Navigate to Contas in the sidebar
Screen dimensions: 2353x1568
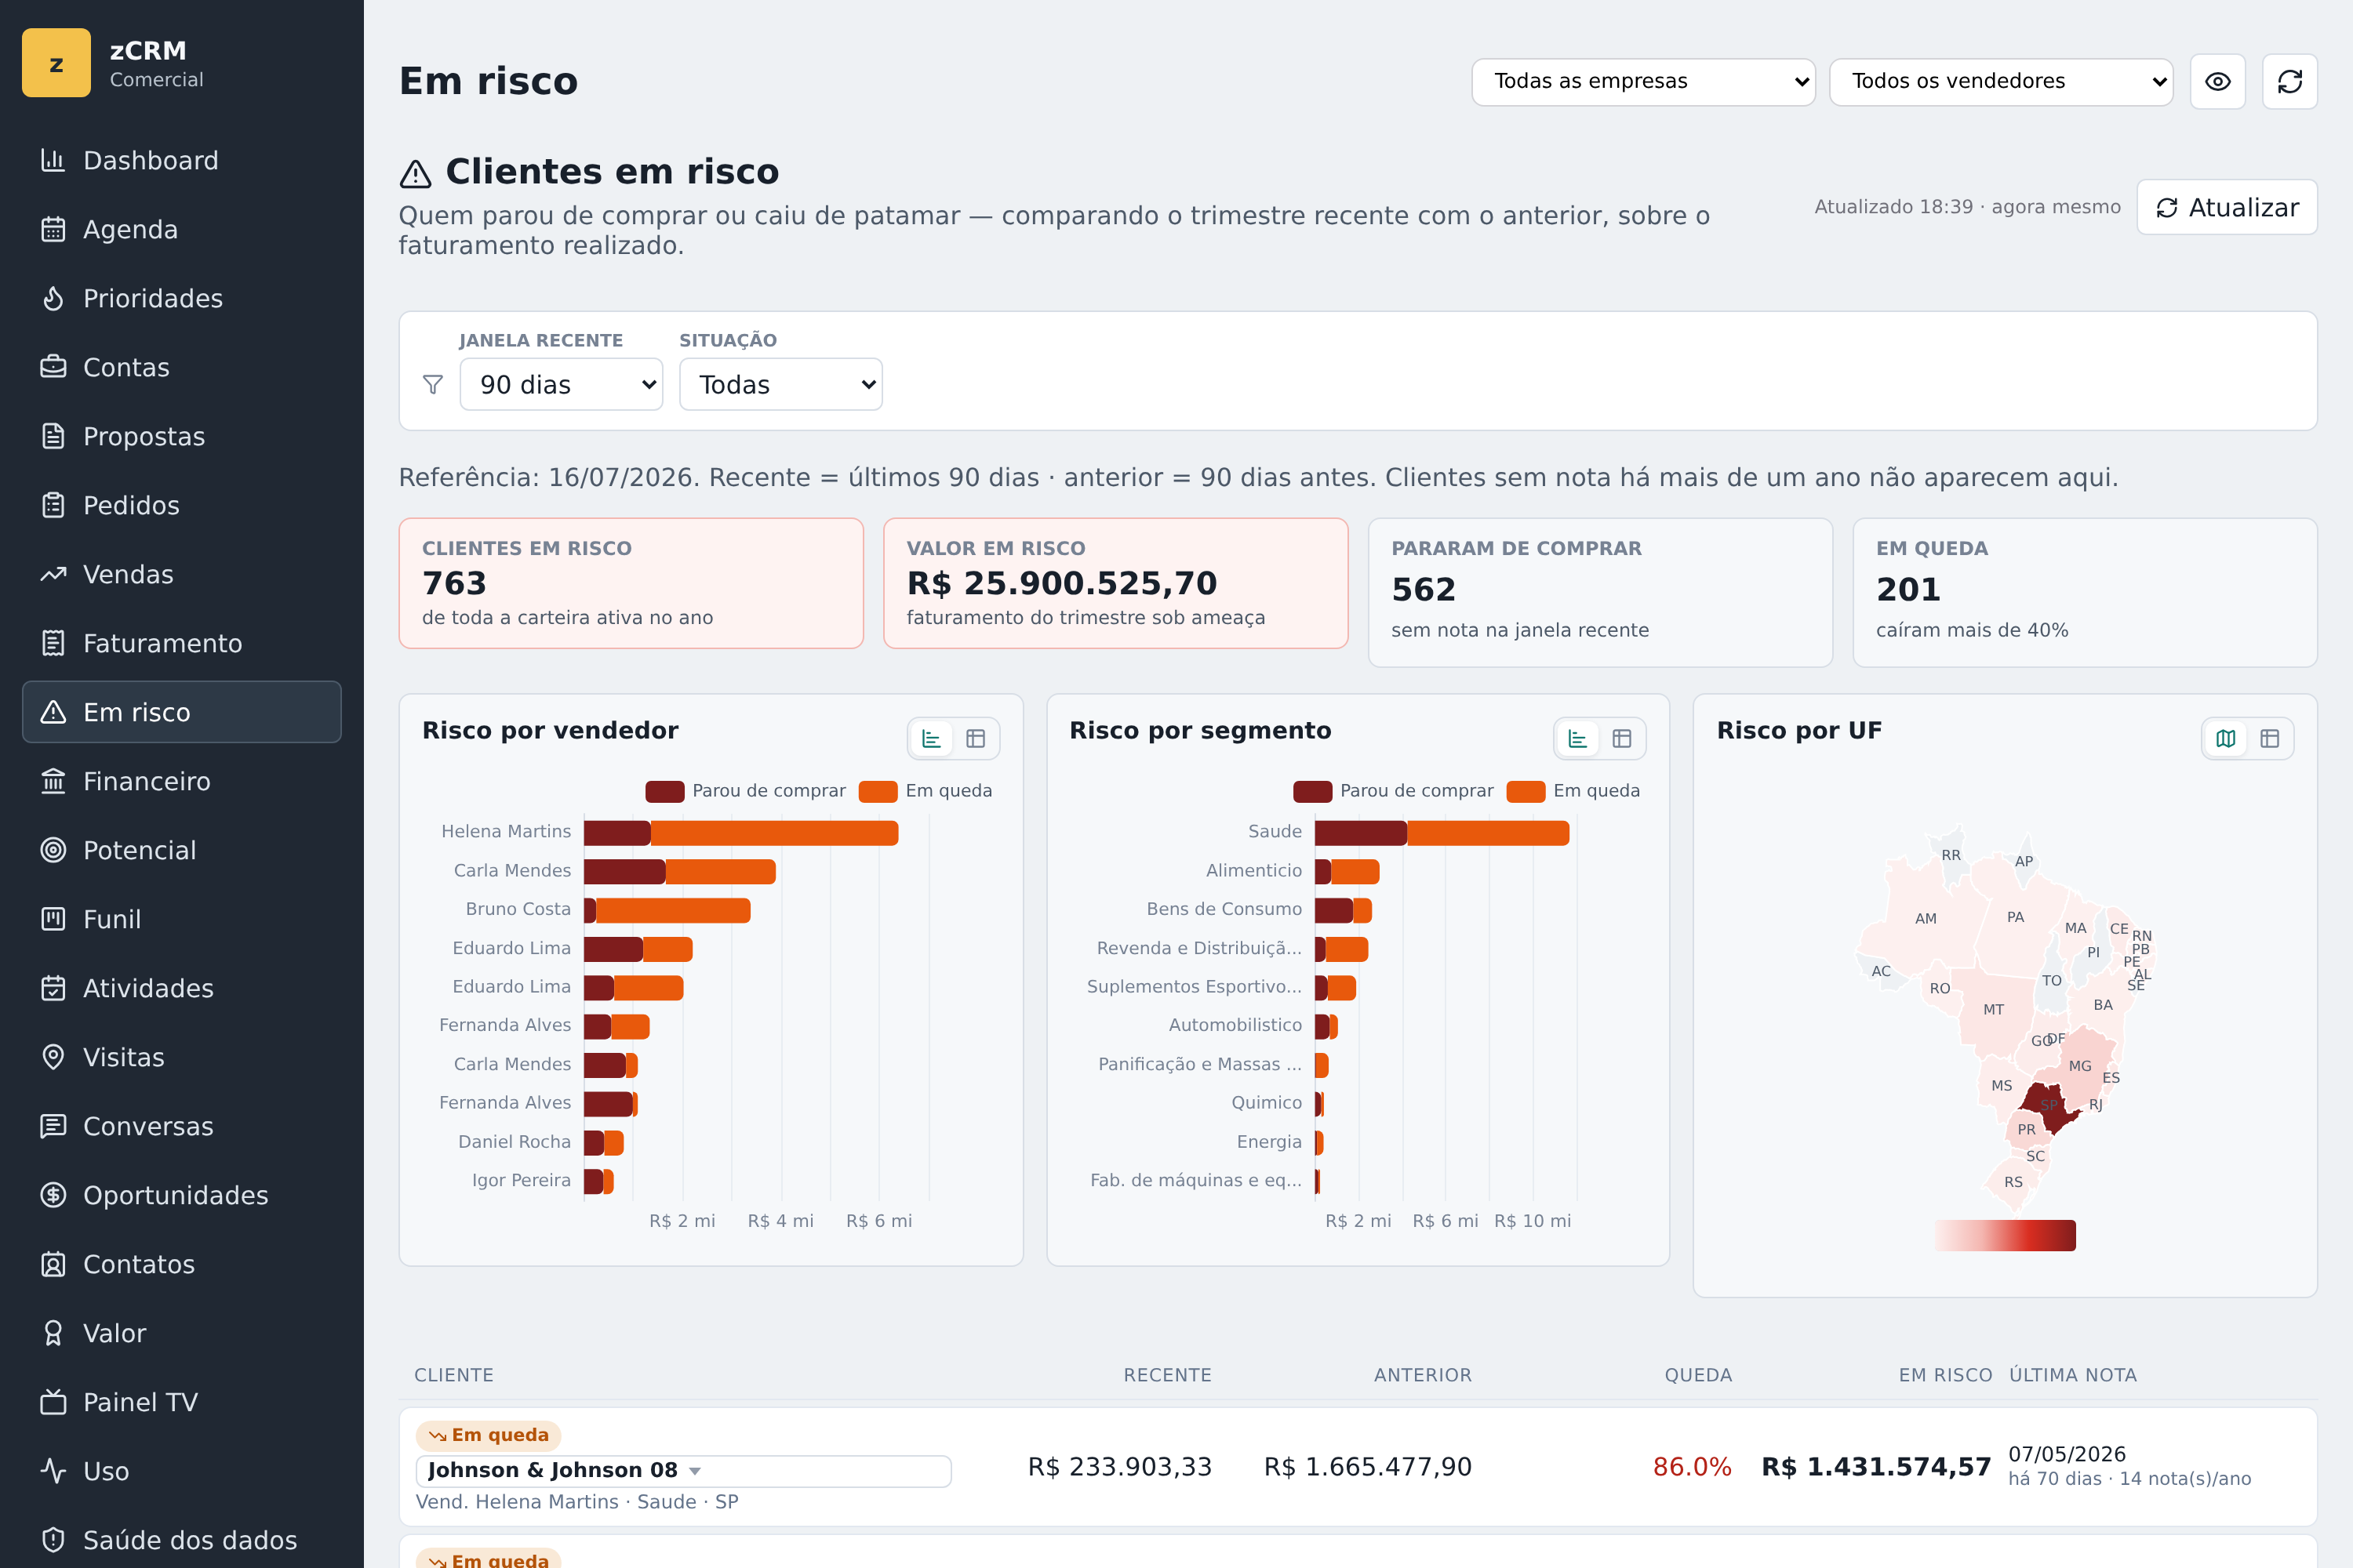pos(181,367)
